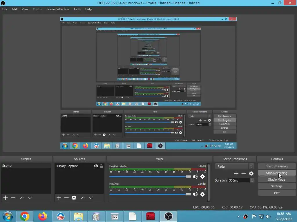Viewport: 297px width, 222px height.
Task: Open calendar-like app in taskbar
Action: point(114,216)
